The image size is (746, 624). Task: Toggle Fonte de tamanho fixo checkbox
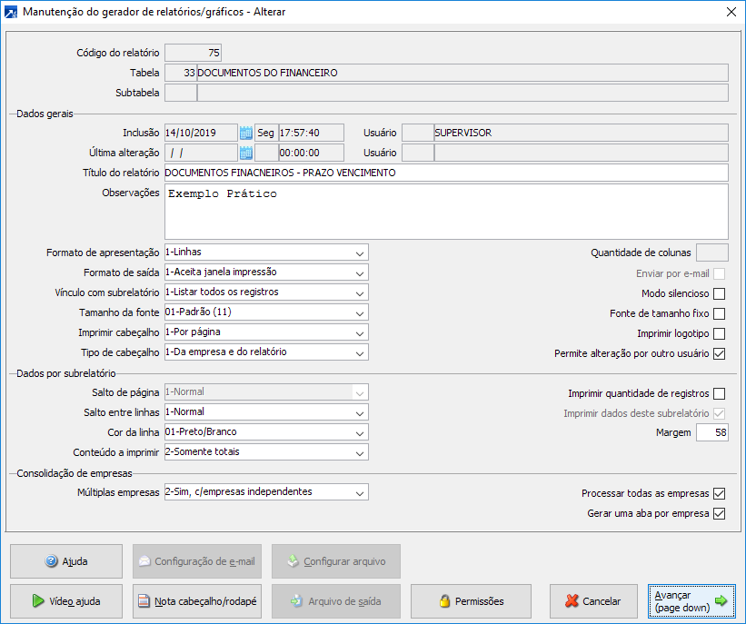[719, 313]
